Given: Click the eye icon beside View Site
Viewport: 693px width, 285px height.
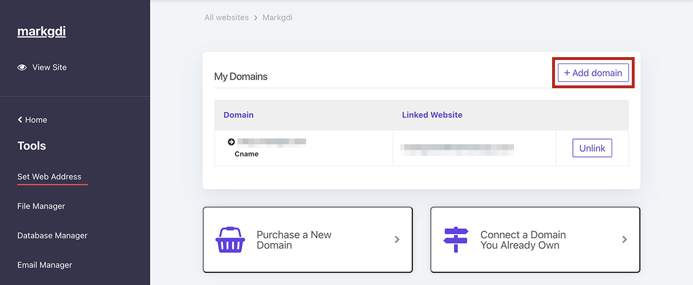Looking at the screenshot, I should pos(22,67).
